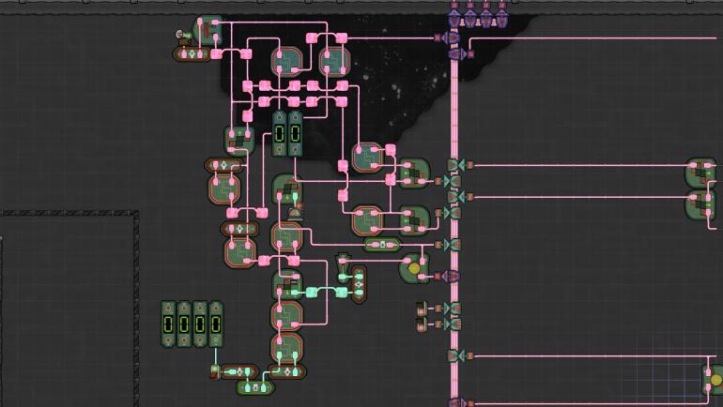Select lower memory toggle adjacent to ribbon bus

tap(414, 221)
